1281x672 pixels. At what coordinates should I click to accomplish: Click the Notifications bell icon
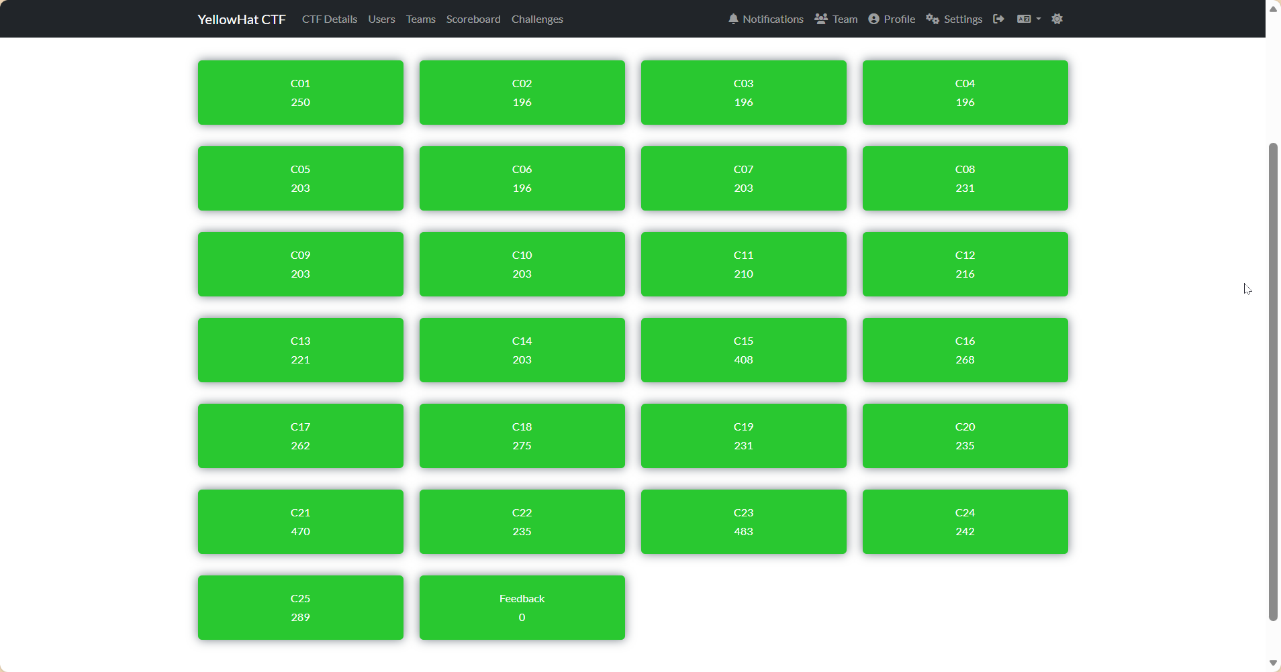(733, 19)
